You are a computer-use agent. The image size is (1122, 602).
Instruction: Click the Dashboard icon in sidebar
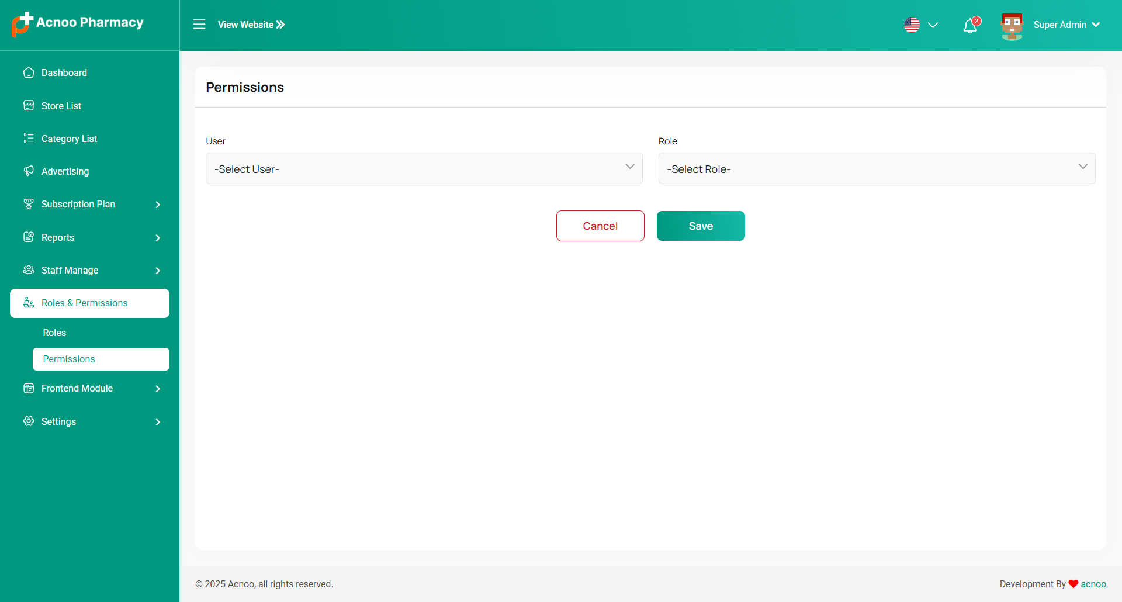tap(29, 73)
